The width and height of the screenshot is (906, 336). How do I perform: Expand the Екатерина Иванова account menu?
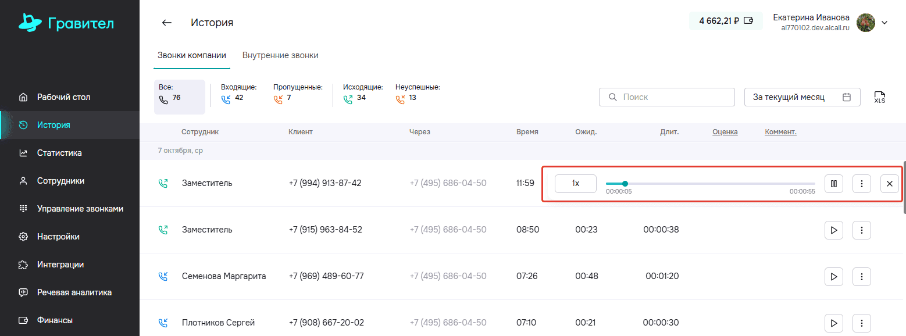(884, 23)
